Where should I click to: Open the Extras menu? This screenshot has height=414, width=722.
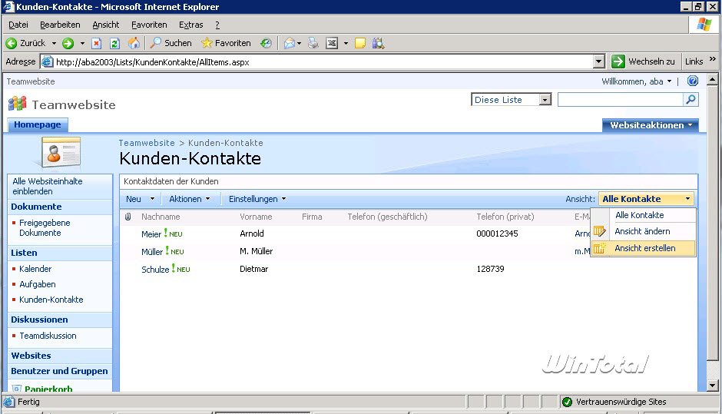coord(190,25)
